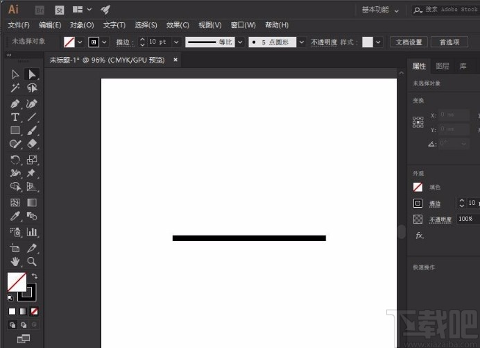Screen dimensions: 480x348
Task: Expand stroke color dropdown in control bar
Action: [104, 42]
